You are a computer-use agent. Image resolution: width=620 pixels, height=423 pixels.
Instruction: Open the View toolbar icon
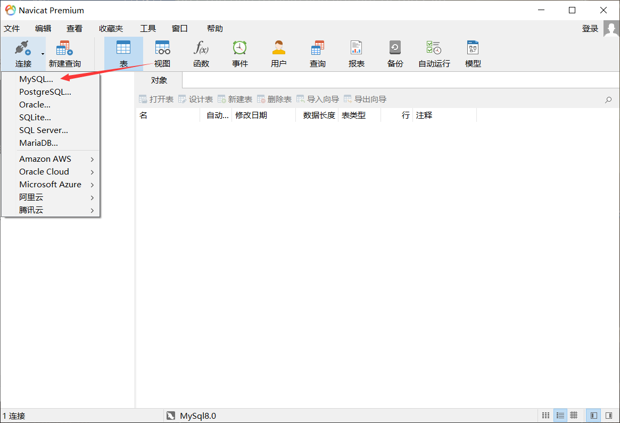(x=162, y=54)
